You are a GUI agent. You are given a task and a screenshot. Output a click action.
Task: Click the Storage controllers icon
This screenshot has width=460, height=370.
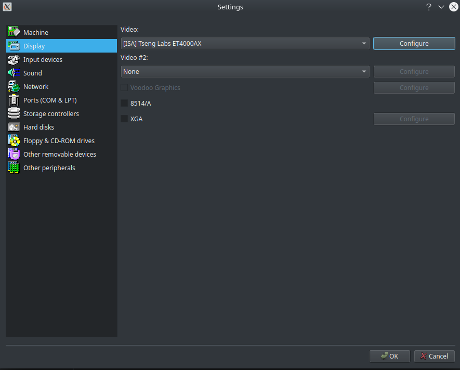(x=14, y=113)
